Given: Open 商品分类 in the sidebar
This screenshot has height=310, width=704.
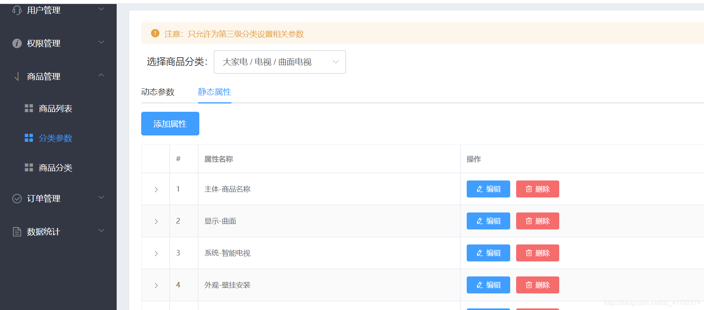Looking at the screenshot, I should [55, 168].
